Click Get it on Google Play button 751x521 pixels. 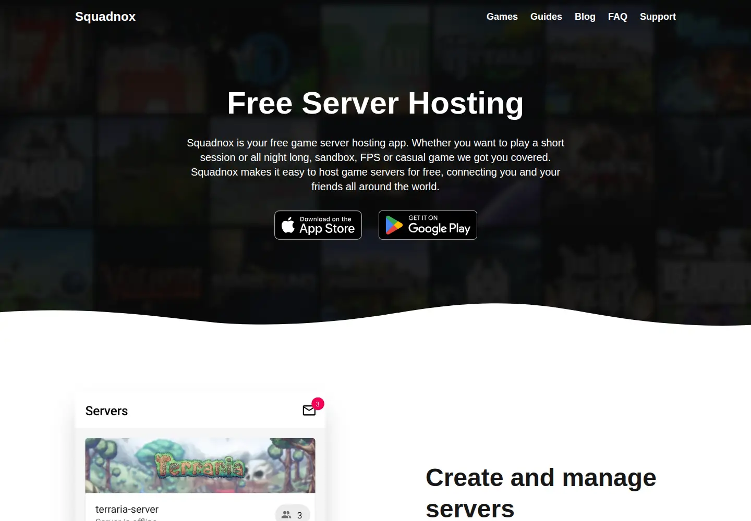(x=428, y=225)
